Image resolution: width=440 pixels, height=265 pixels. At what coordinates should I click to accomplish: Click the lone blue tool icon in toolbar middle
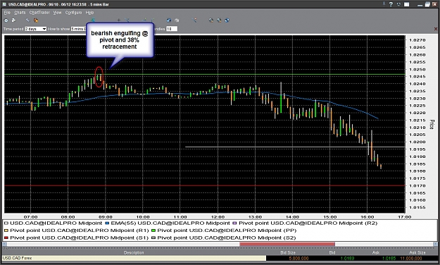point(194,20)
